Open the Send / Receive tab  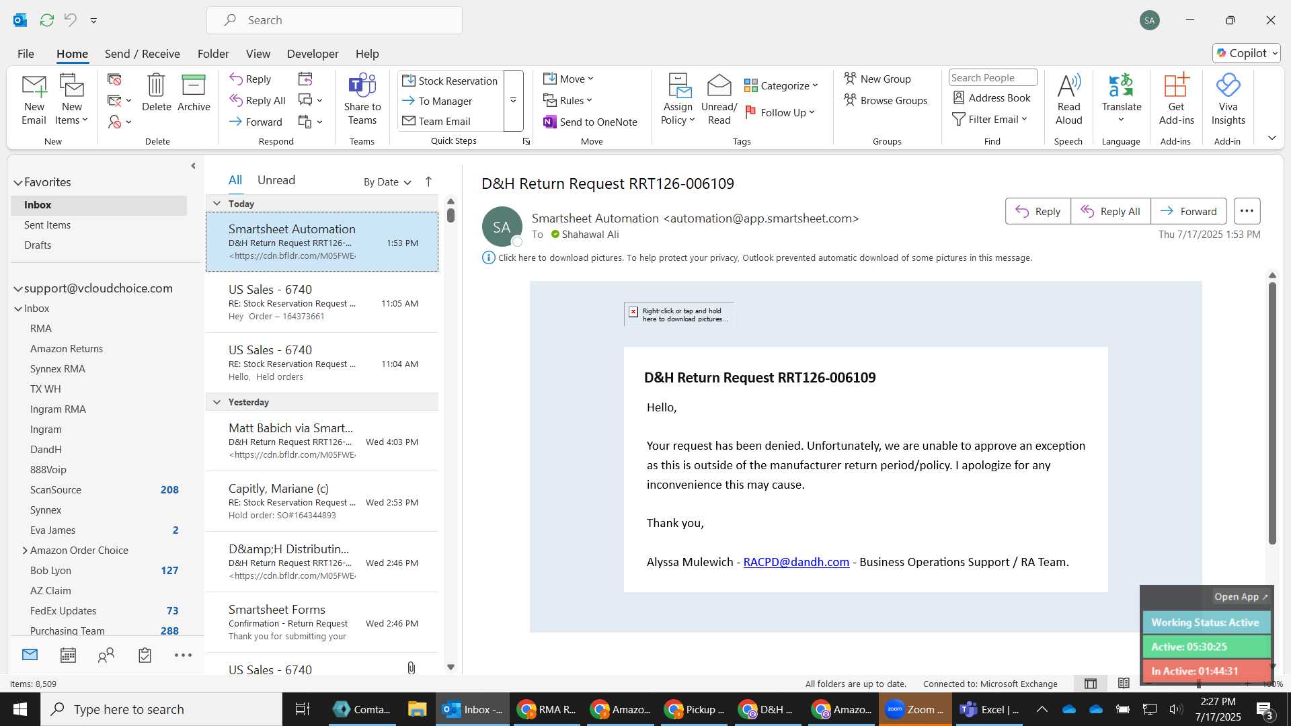click(x=142, y=53)
